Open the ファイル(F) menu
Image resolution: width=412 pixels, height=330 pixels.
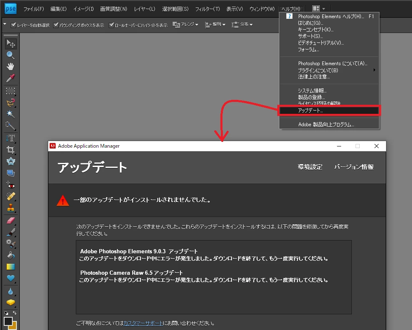pos(34,9)
